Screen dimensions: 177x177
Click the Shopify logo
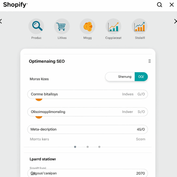(x=15, y=5)
